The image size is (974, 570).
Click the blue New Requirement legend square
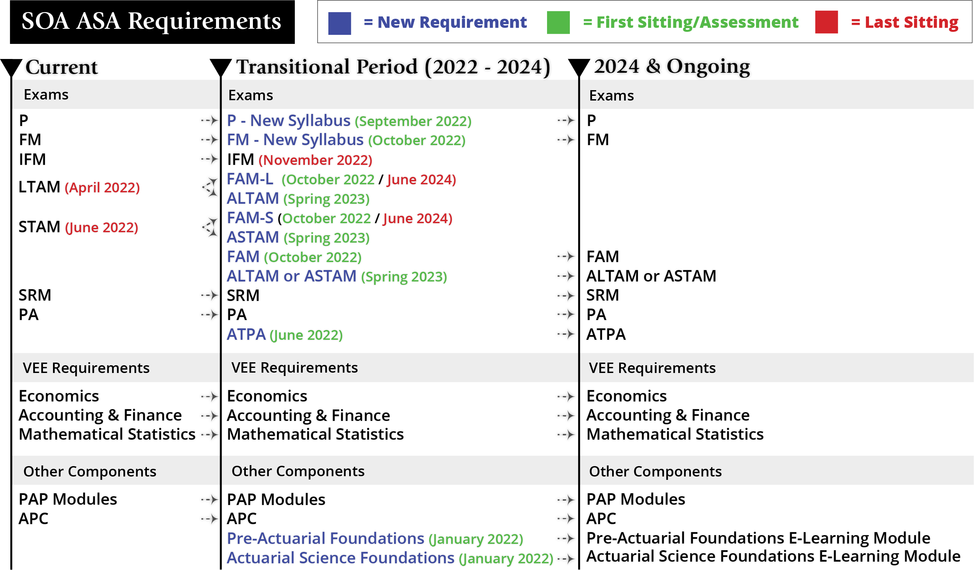click(x=339, y=23)
